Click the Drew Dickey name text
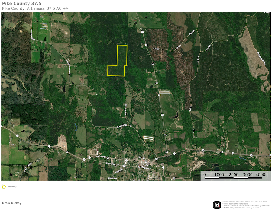 12,203
